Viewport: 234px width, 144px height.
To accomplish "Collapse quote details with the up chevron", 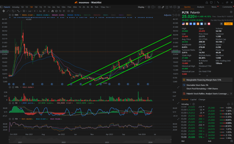I will point(207,76).
